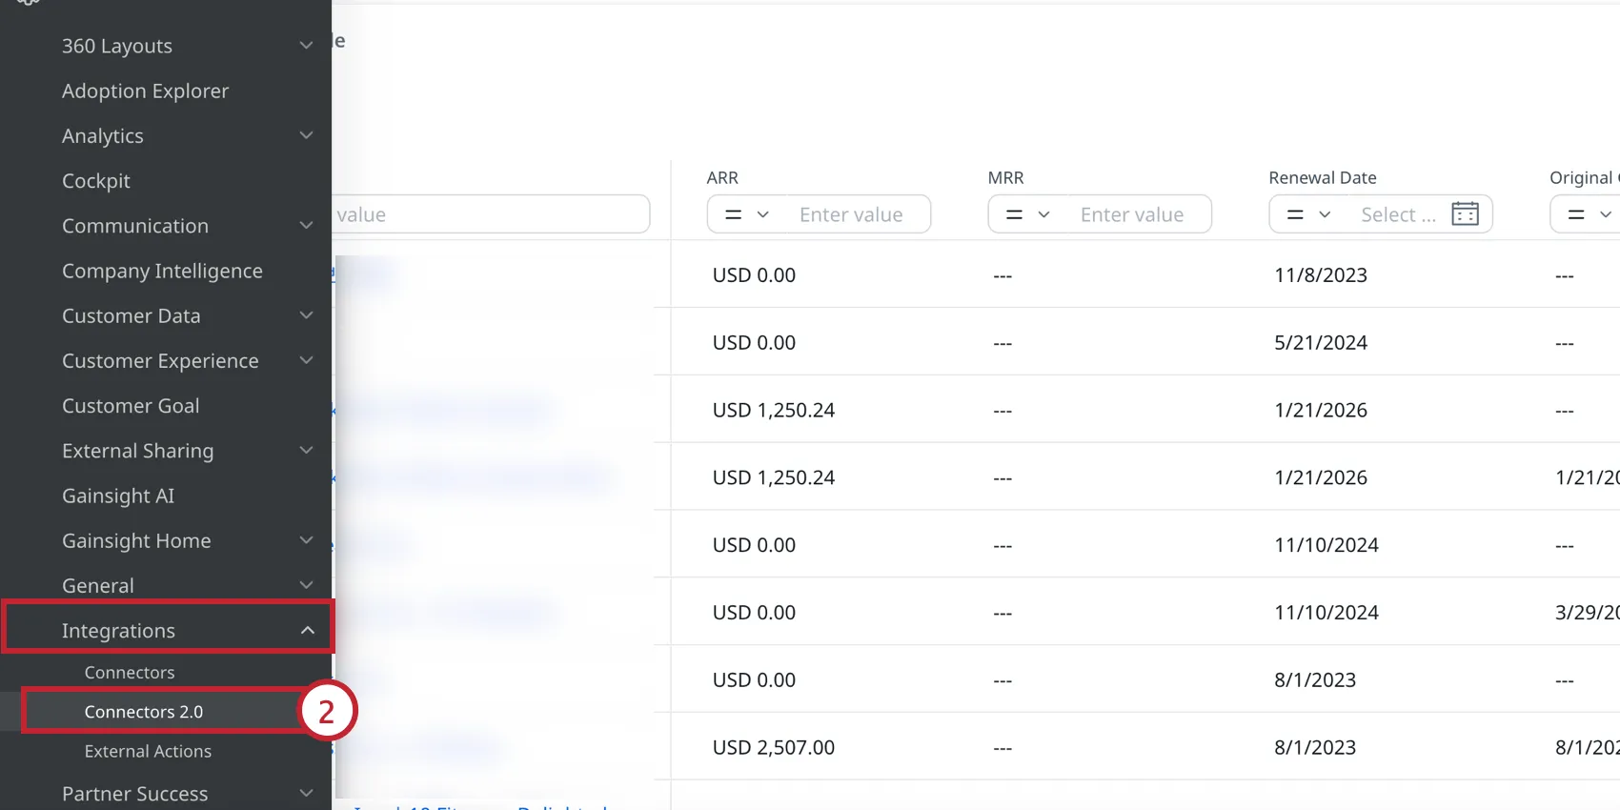Click into the ARR Enter value field
Screen dimensions: 1620x810
(851, 214)
